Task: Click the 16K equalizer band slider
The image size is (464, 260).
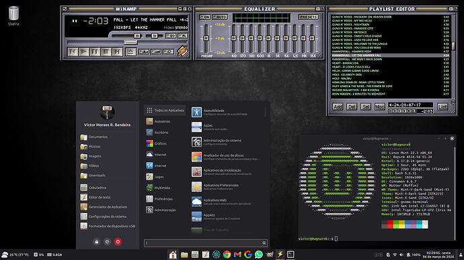Action: pyautogui.click(x=312, y=38)
